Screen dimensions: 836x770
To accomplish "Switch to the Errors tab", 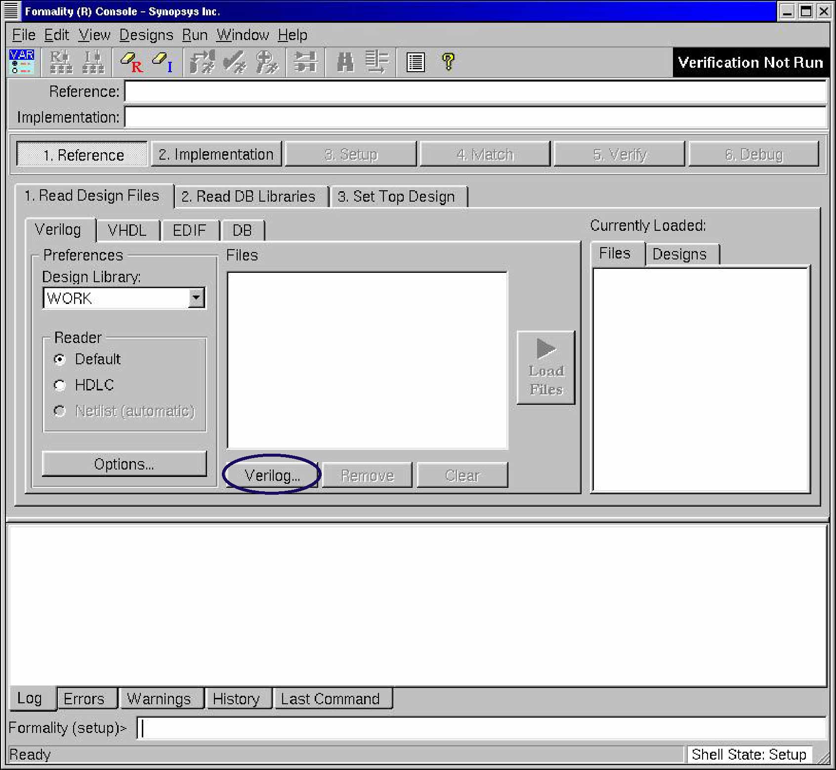I will point(87,698).
